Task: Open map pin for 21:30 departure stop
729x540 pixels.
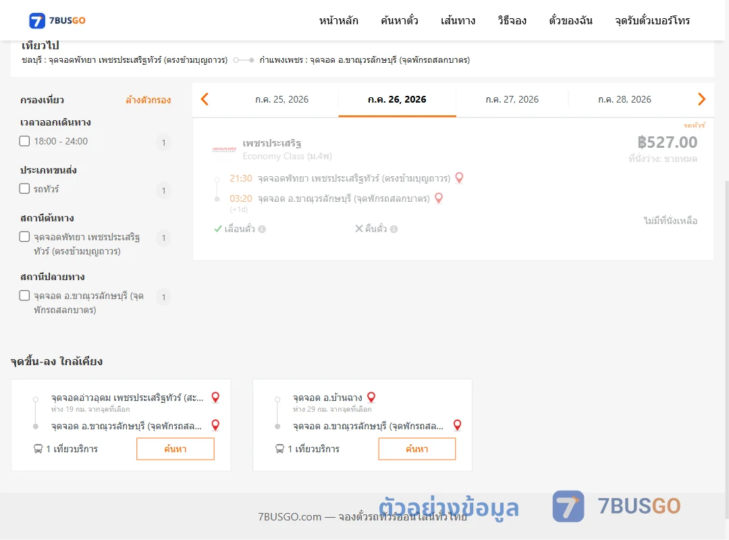Action: point(459,178)
